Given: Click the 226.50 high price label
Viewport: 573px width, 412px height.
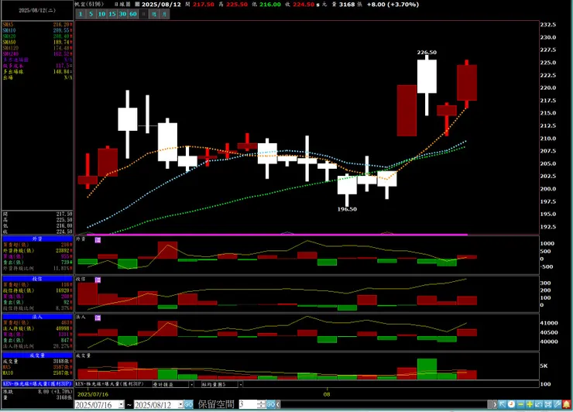Looking at the screenshot, I should click(x=427, y=53).
